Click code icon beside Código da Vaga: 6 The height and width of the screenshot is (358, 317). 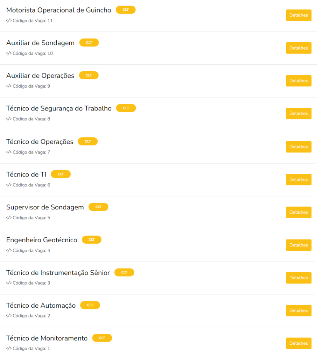(x=9, y=185)
